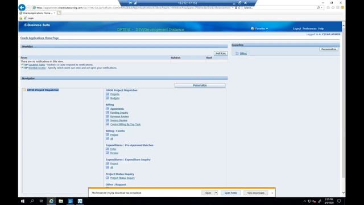Open the Invoice Review link

tap(119, 120)
